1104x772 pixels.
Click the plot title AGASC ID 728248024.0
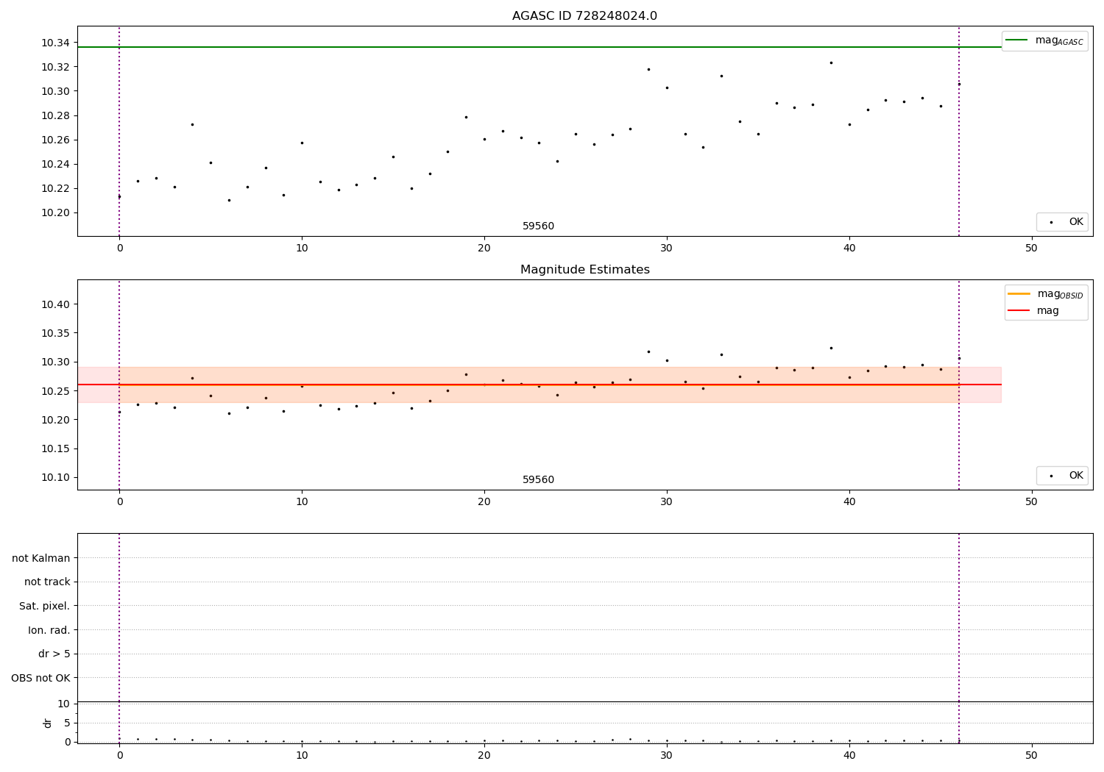coord(584,16)
